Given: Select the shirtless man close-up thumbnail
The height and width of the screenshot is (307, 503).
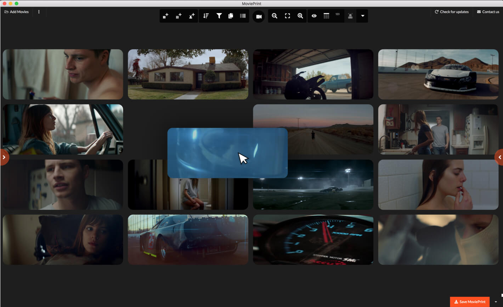Looking at the screenshot, I should 63,74.
